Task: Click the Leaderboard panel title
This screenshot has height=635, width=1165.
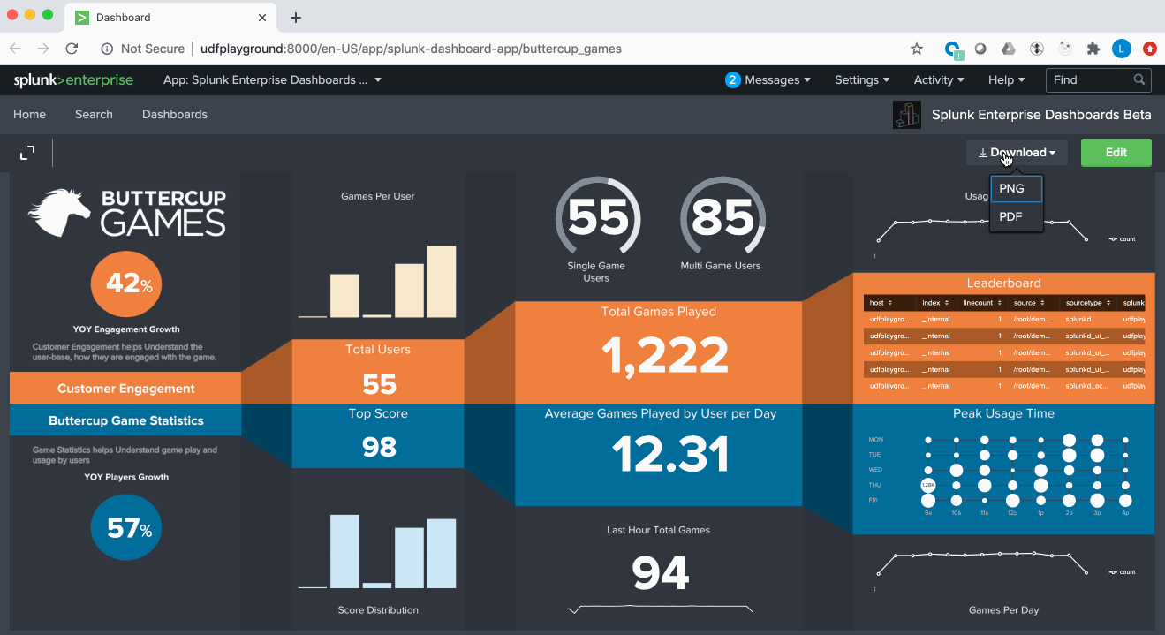Action: coord(1003,283)
